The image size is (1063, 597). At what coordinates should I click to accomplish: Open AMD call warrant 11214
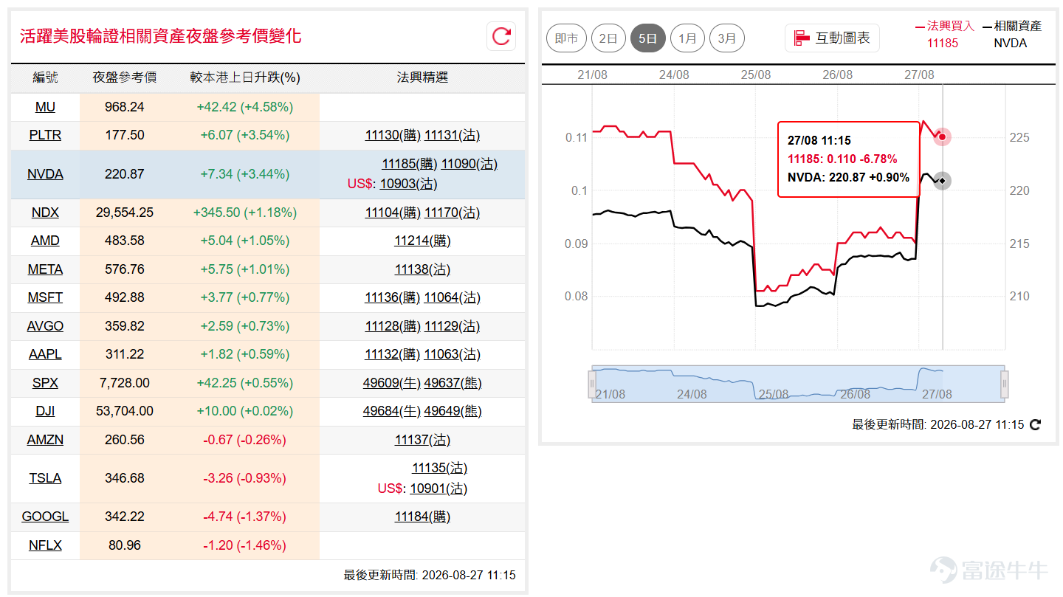422,241
